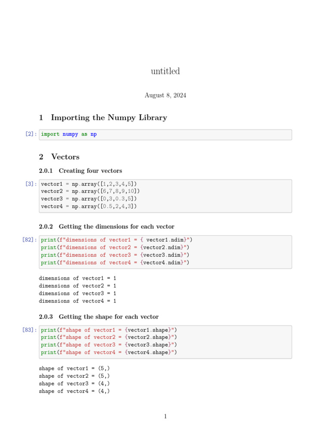Click subheading "Getting the shape for each vector"
Screen dimensions: 331x442
pyautogui.click(x=109, y=316)
